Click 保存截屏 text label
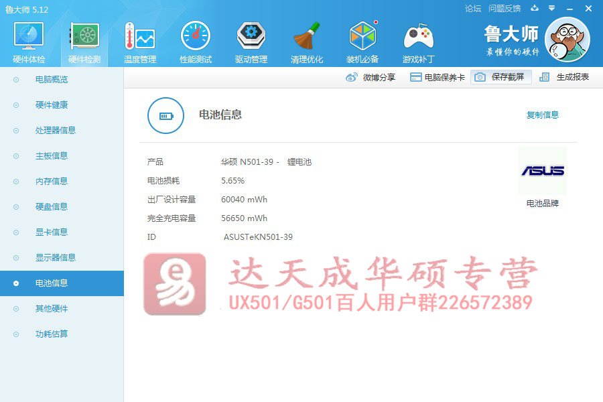 point(508,77)
